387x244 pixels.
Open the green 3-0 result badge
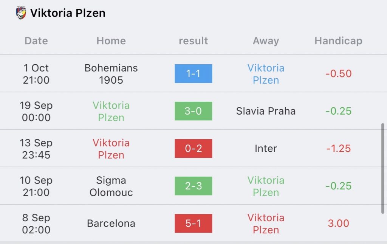193,111
